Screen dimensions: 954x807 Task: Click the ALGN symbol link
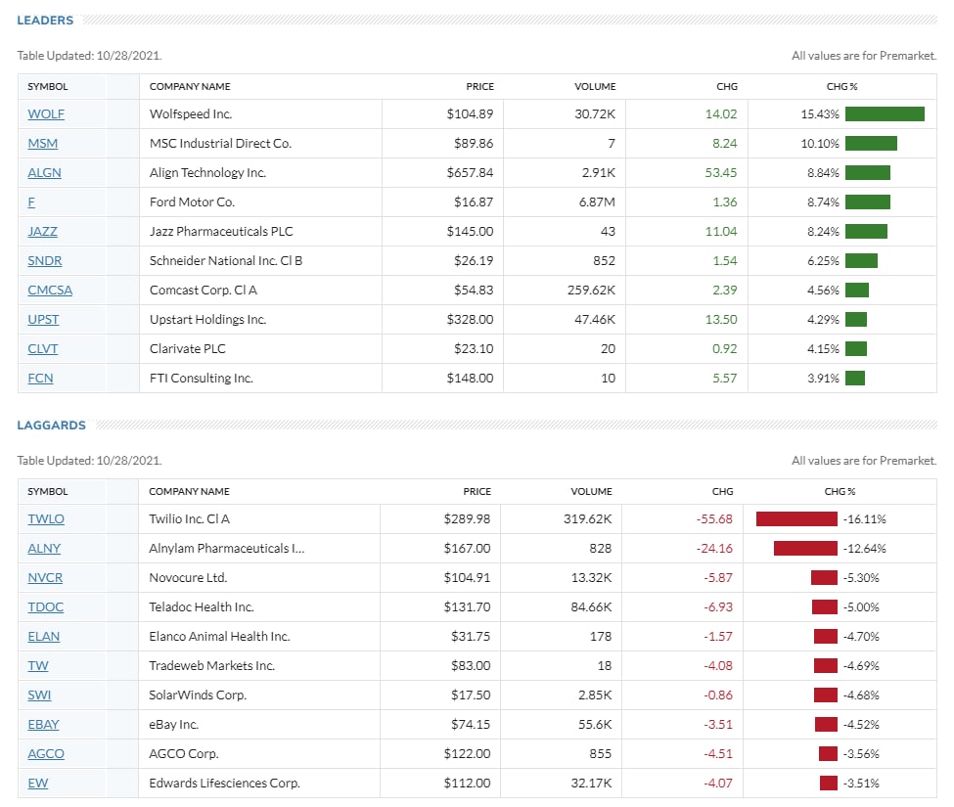point(44,173)
